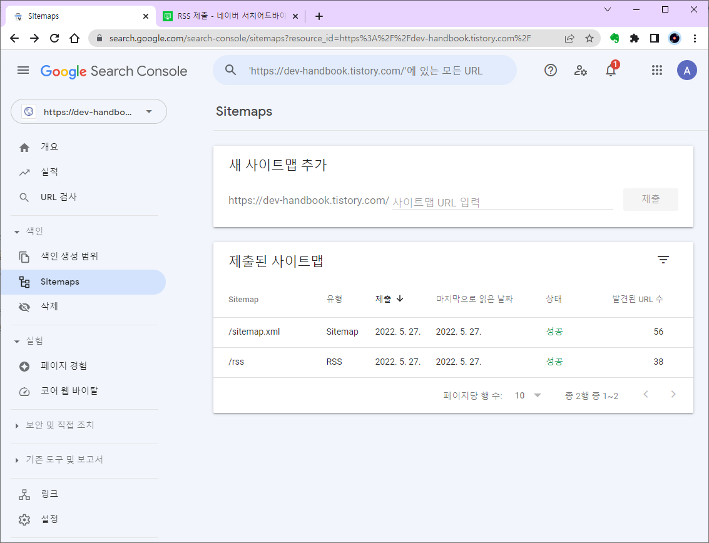This screenshot has height=543, width=709.
Task: Open the 페이지당 행 수 dropdown
Action: click(x=528, y=395)
